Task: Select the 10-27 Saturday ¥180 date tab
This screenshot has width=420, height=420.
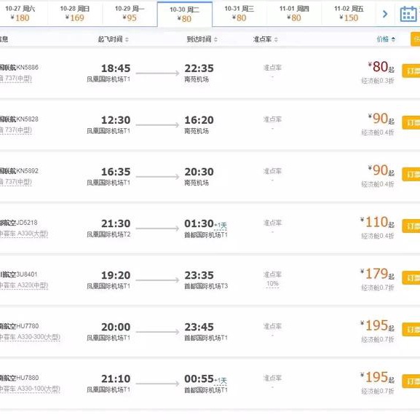Action: (20, 13)
